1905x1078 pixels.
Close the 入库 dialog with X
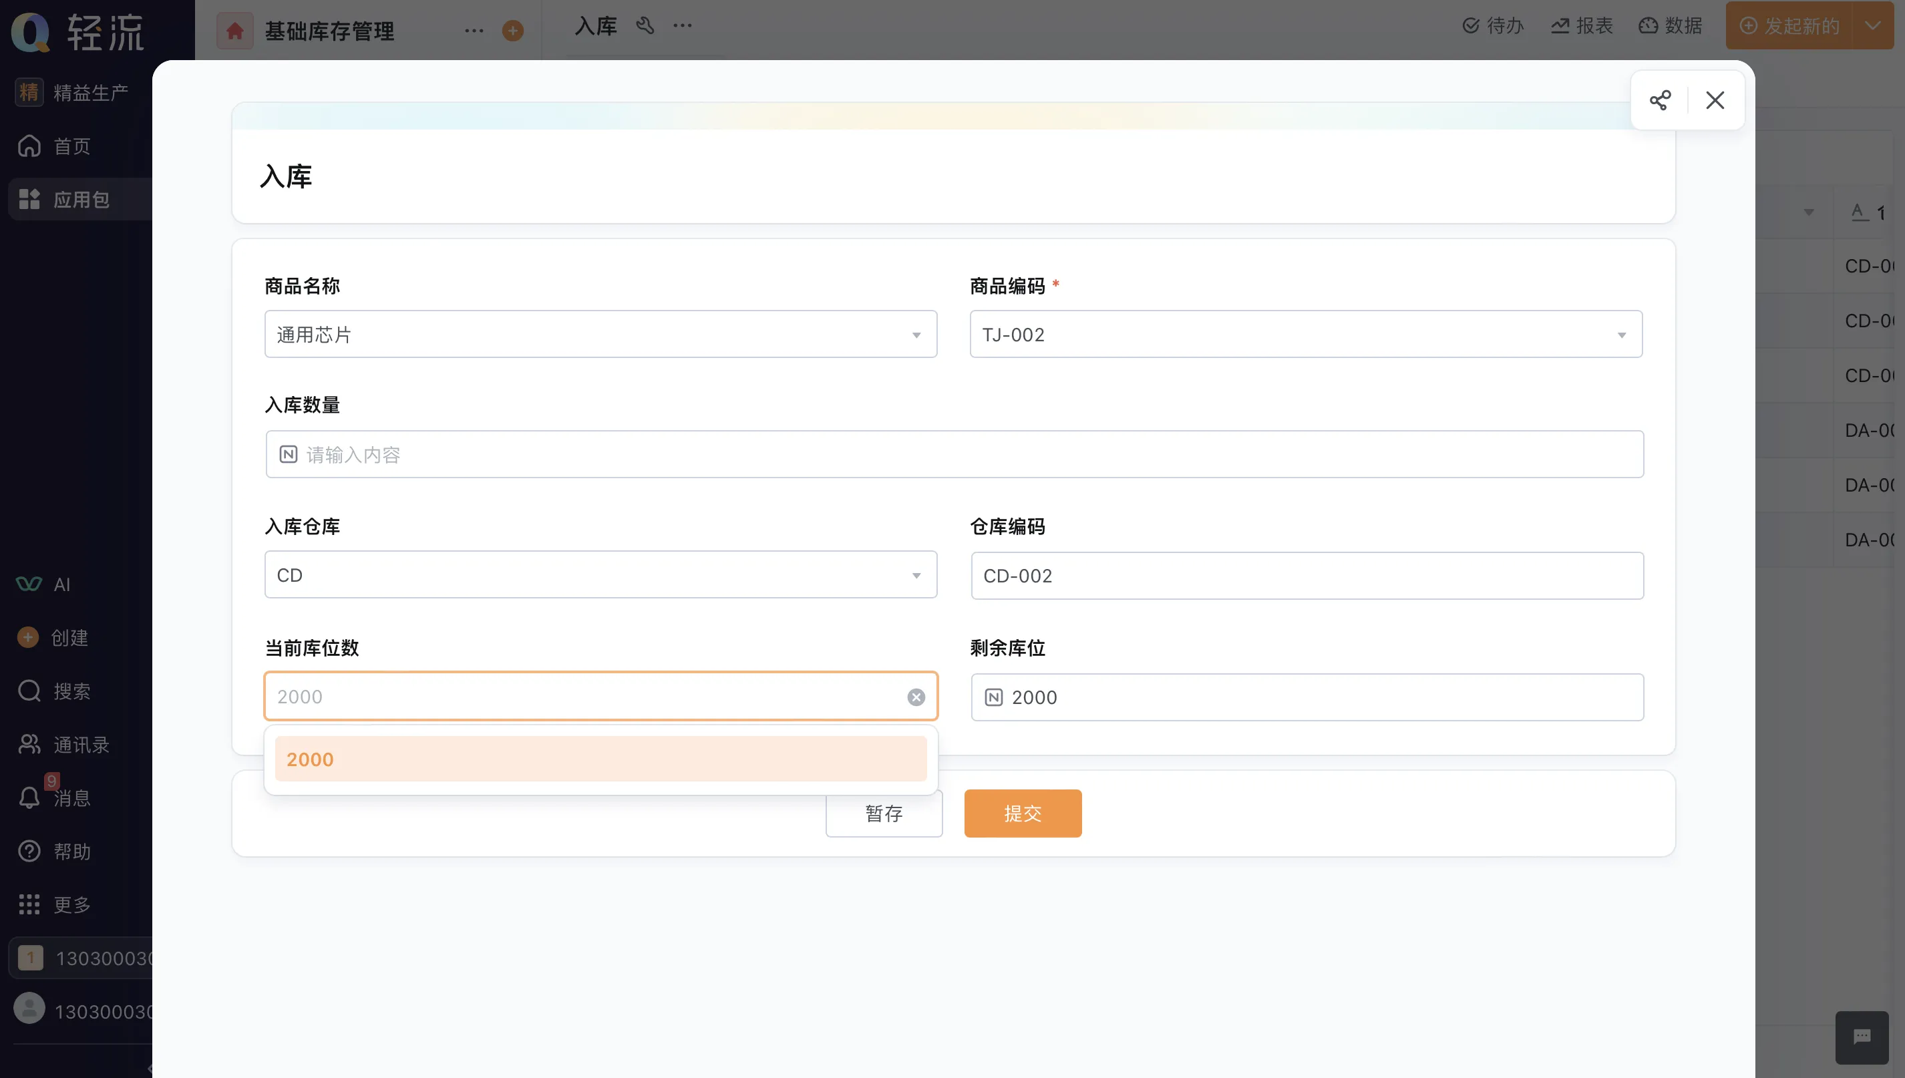pyautogui.click(x=1715, y=100)
